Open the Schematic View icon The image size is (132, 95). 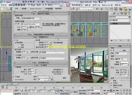pos(116,9)
